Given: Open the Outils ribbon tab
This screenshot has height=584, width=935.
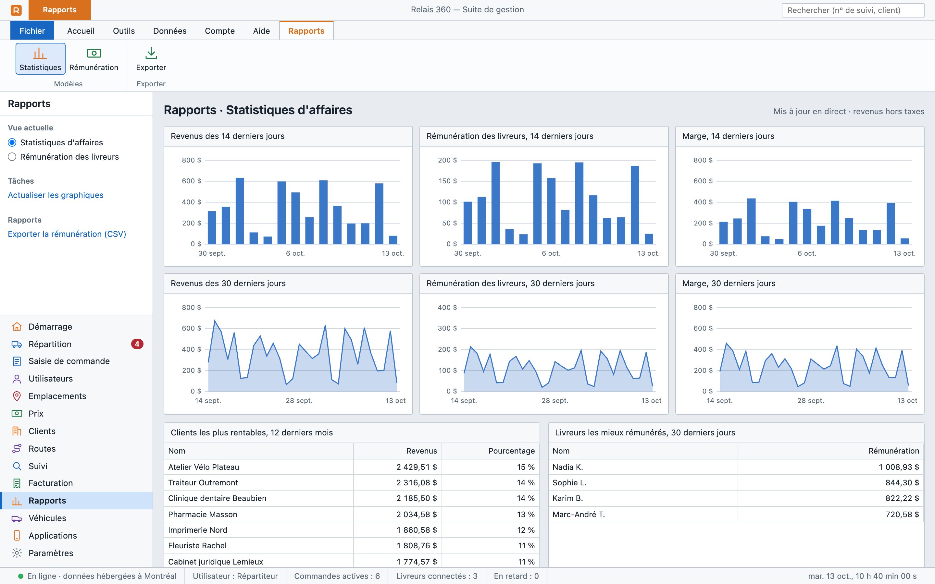Looking at the screenshot, I should 124,30.
